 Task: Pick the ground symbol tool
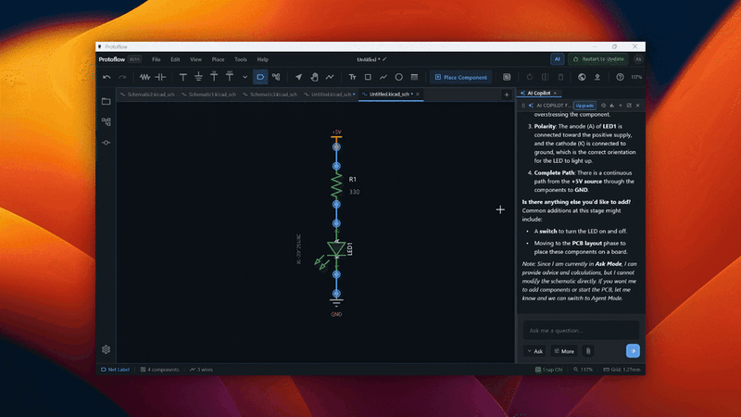pyautogui.click(x=198, y=77)
